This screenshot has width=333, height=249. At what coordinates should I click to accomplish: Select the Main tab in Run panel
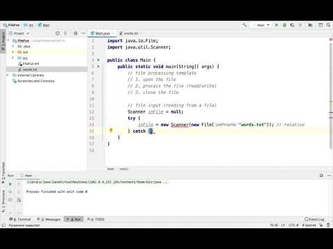pyautogui.click(x=27, y=176)
